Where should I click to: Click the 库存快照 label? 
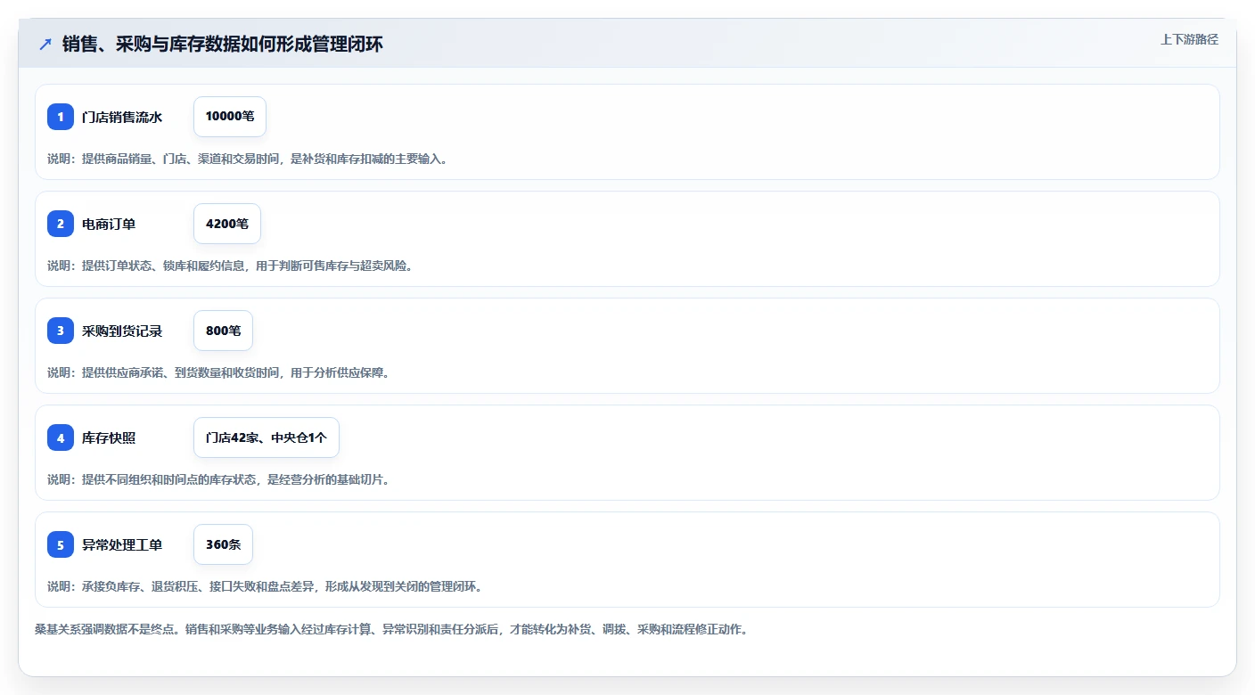click(109, 437)
